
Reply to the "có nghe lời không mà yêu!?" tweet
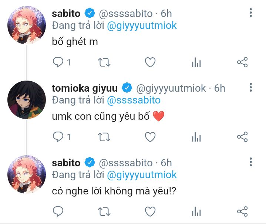point(58,211)
